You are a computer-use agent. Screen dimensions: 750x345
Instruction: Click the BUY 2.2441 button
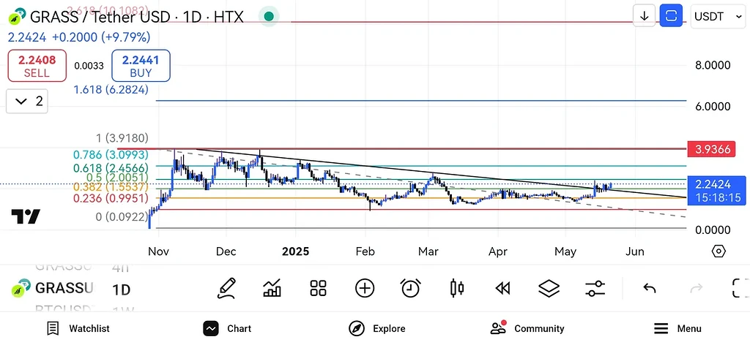[141, 66]
